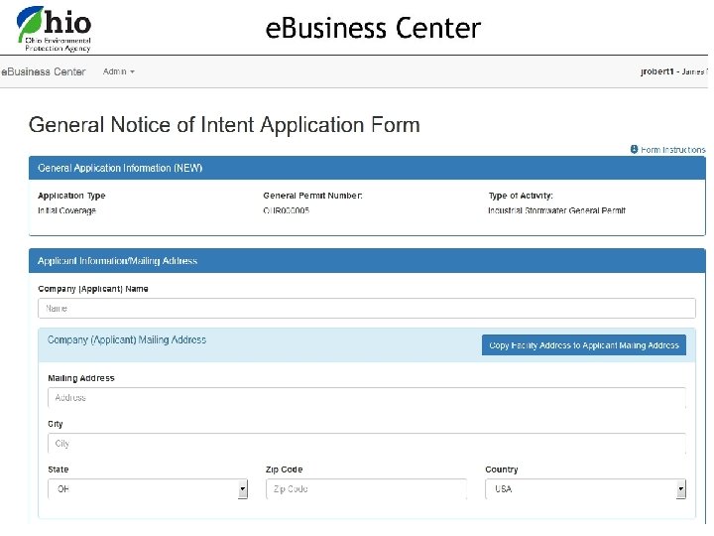Screen dimensions: 714x536
Task: Click the Form Instructions info icon
Action: pos(635,150)
